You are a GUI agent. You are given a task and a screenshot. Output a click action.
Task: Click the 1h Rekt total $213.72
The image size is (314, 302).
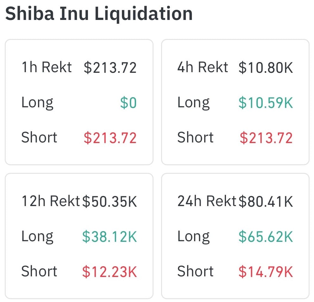(x=110, y=68)
